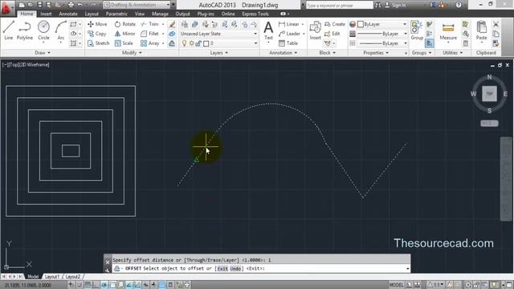The height and width of the screenshot is (289, 514).
Task: Activate the Mirror command
Action: 125,34
